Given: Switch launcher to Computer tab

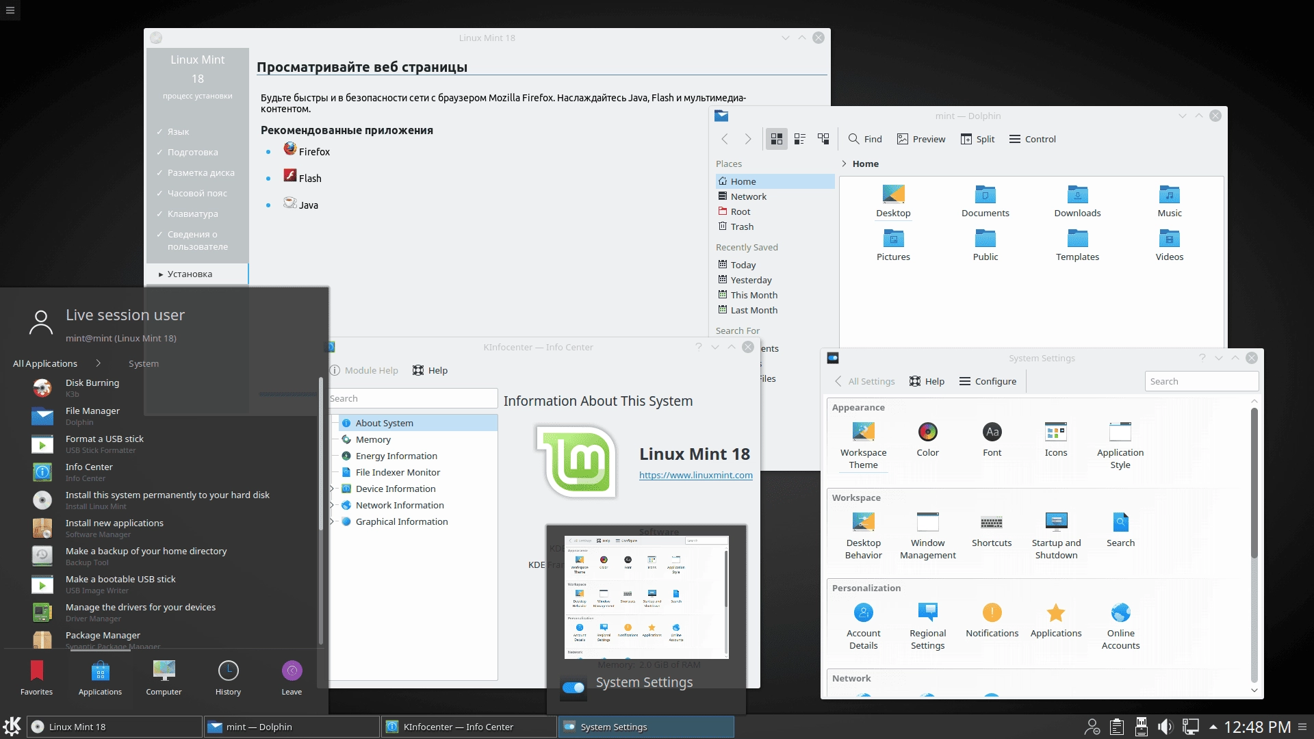Looking at the screenshot, I should coord(164,677).
